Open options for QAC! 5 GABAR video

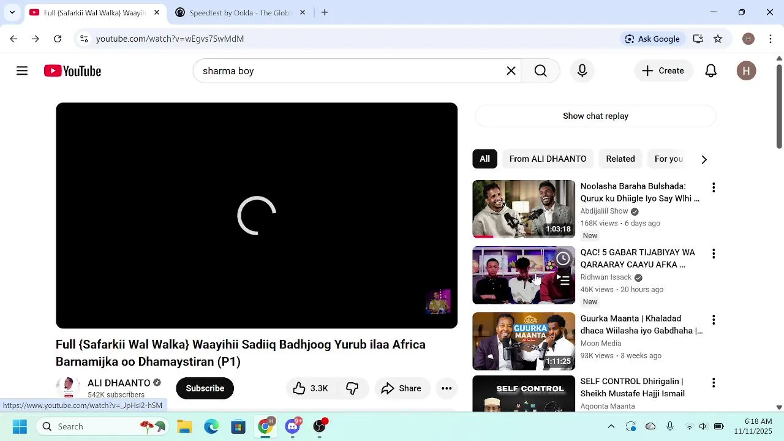pyautogui.click(x=713, y=254)
